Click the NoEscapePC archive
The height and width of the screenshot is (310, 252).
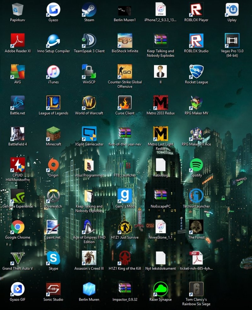coord(160,195)
